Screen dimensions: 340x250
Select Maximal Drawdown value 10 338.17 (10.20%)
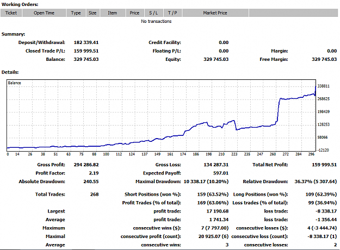(x=206, y=182)
